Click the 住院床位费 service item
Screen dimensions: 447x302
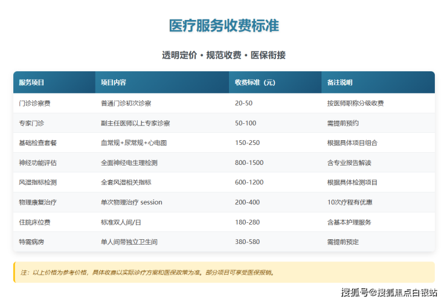click(34, 222)
